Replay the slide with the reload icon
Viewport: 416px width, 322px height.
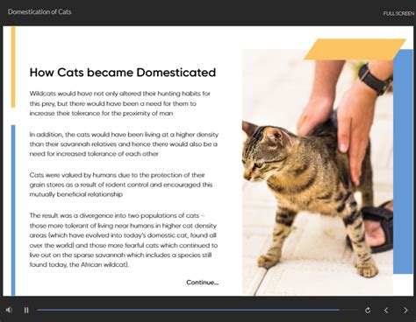coord(368,310)
